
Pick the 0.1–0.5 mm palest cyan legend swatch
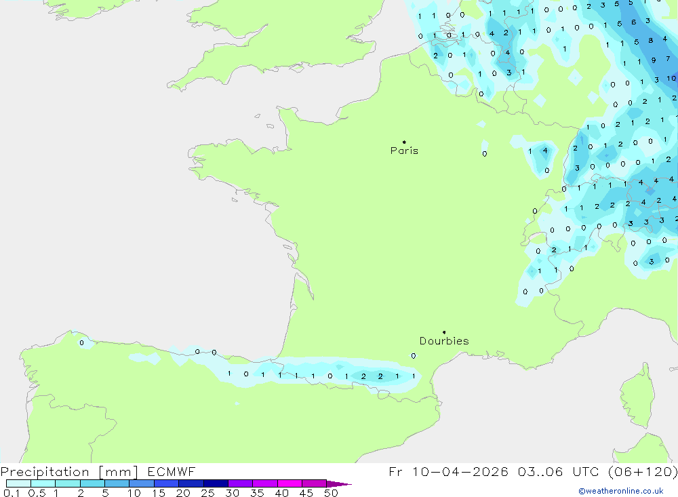18,483
